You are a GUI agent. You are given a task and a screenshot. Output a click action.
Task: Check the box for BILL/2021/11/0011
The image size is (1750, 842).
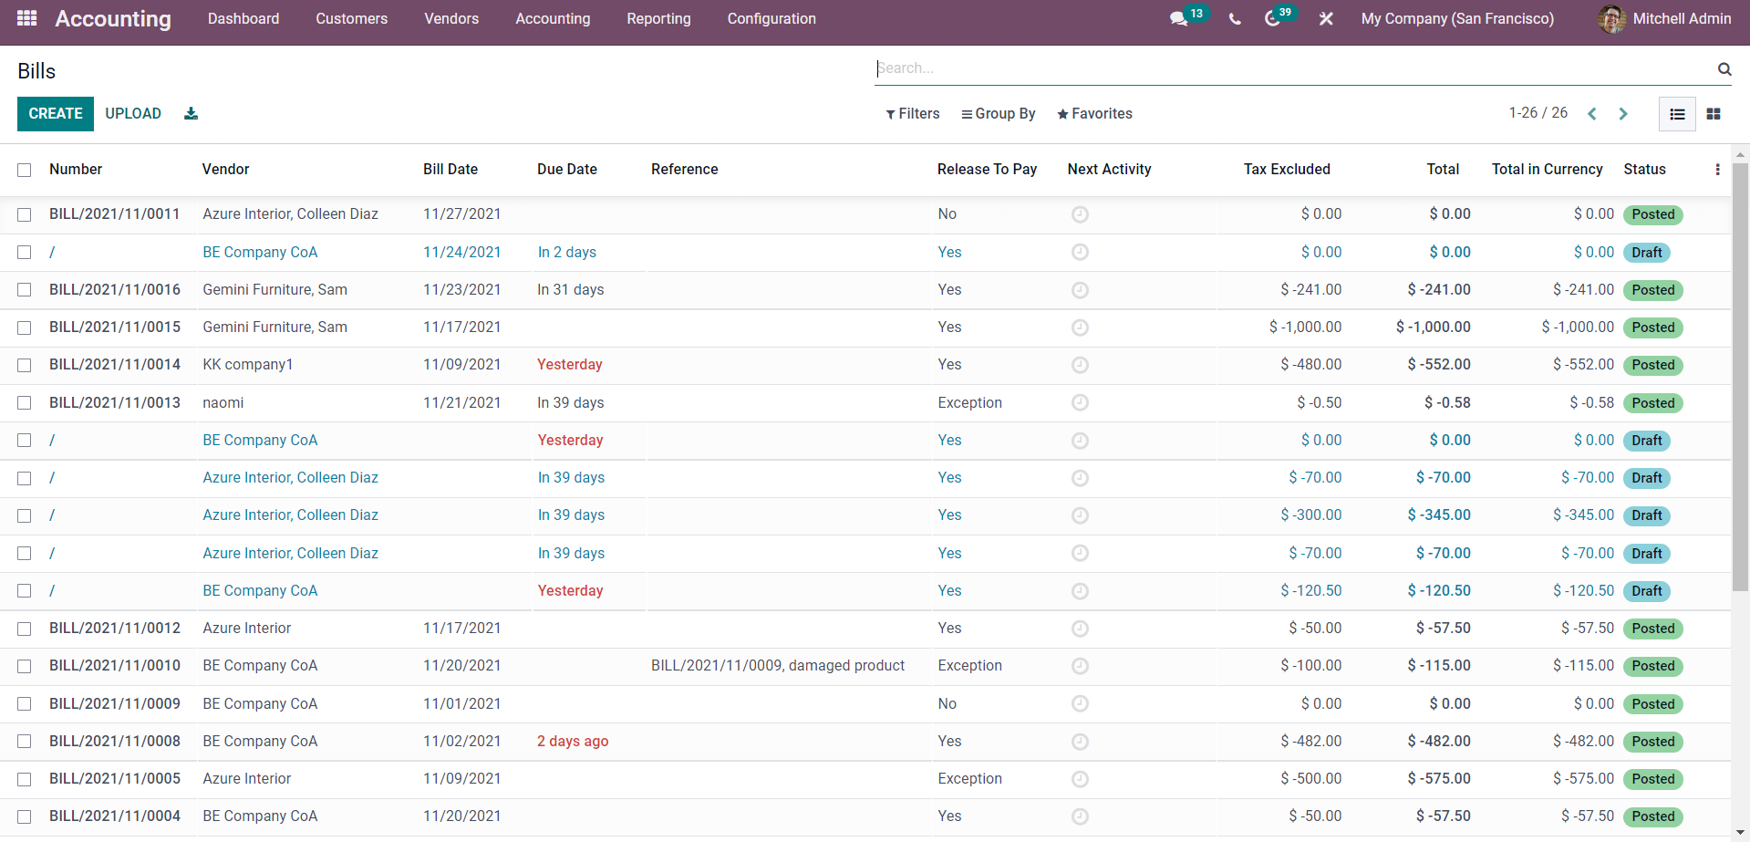pos(25,214)
